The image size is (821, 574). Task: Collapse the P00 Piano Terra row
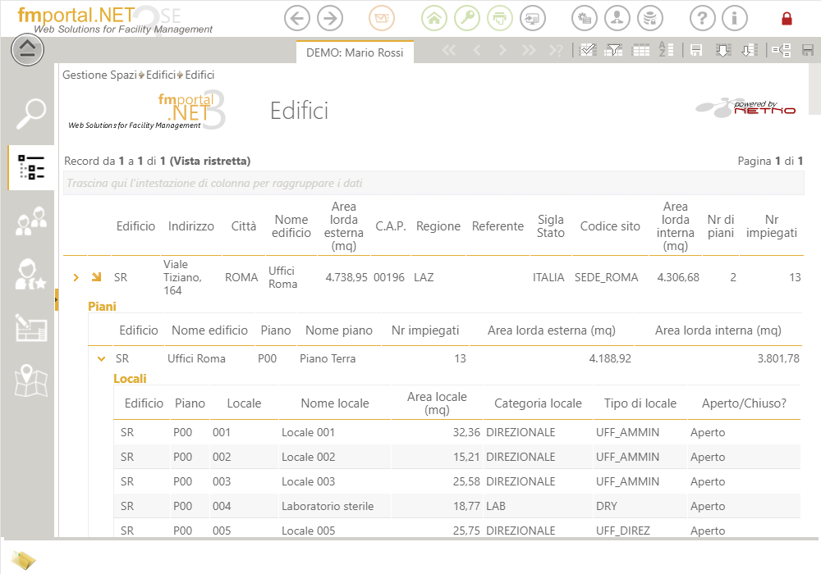[101, 358]
